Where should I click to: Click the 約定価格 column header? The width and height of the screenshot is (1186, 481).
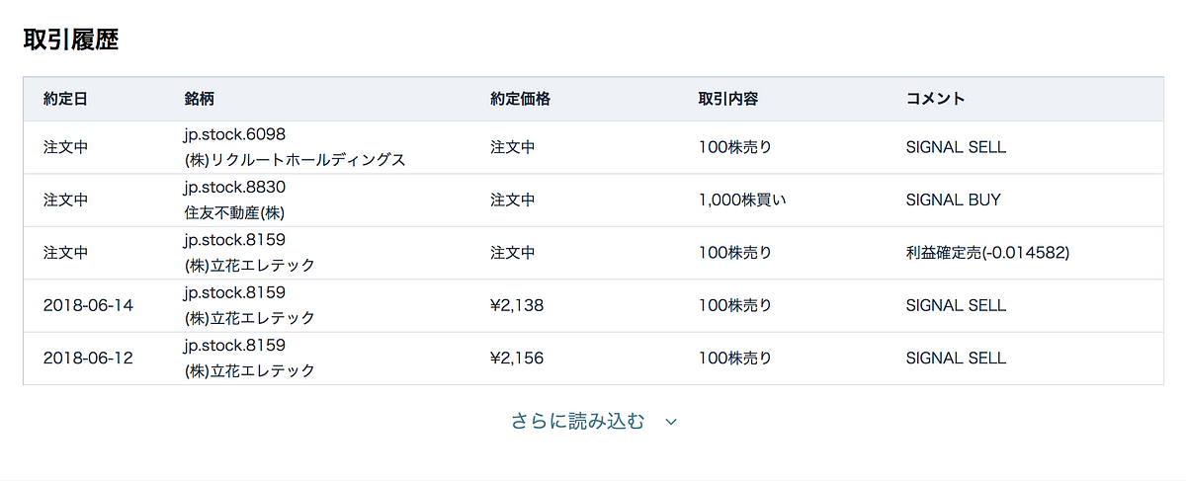pos(520,99)
